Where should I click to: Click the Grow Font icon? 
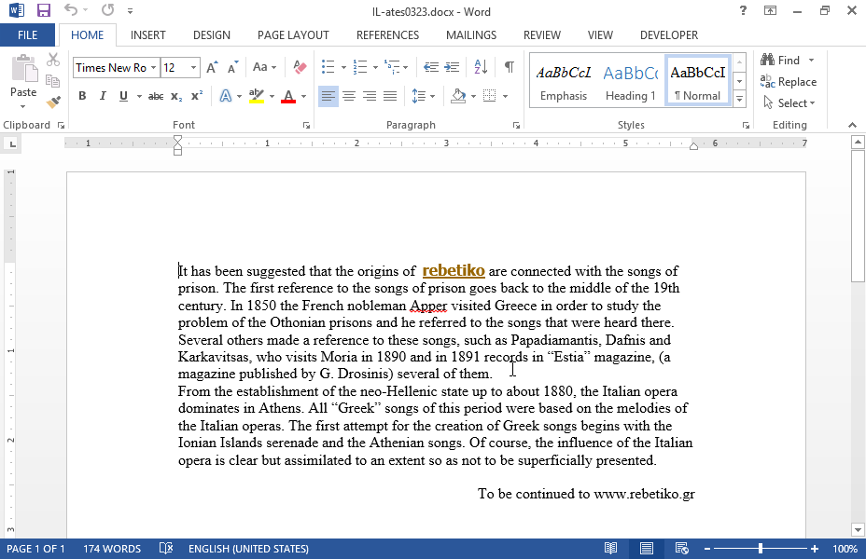(x=212, y=67)
